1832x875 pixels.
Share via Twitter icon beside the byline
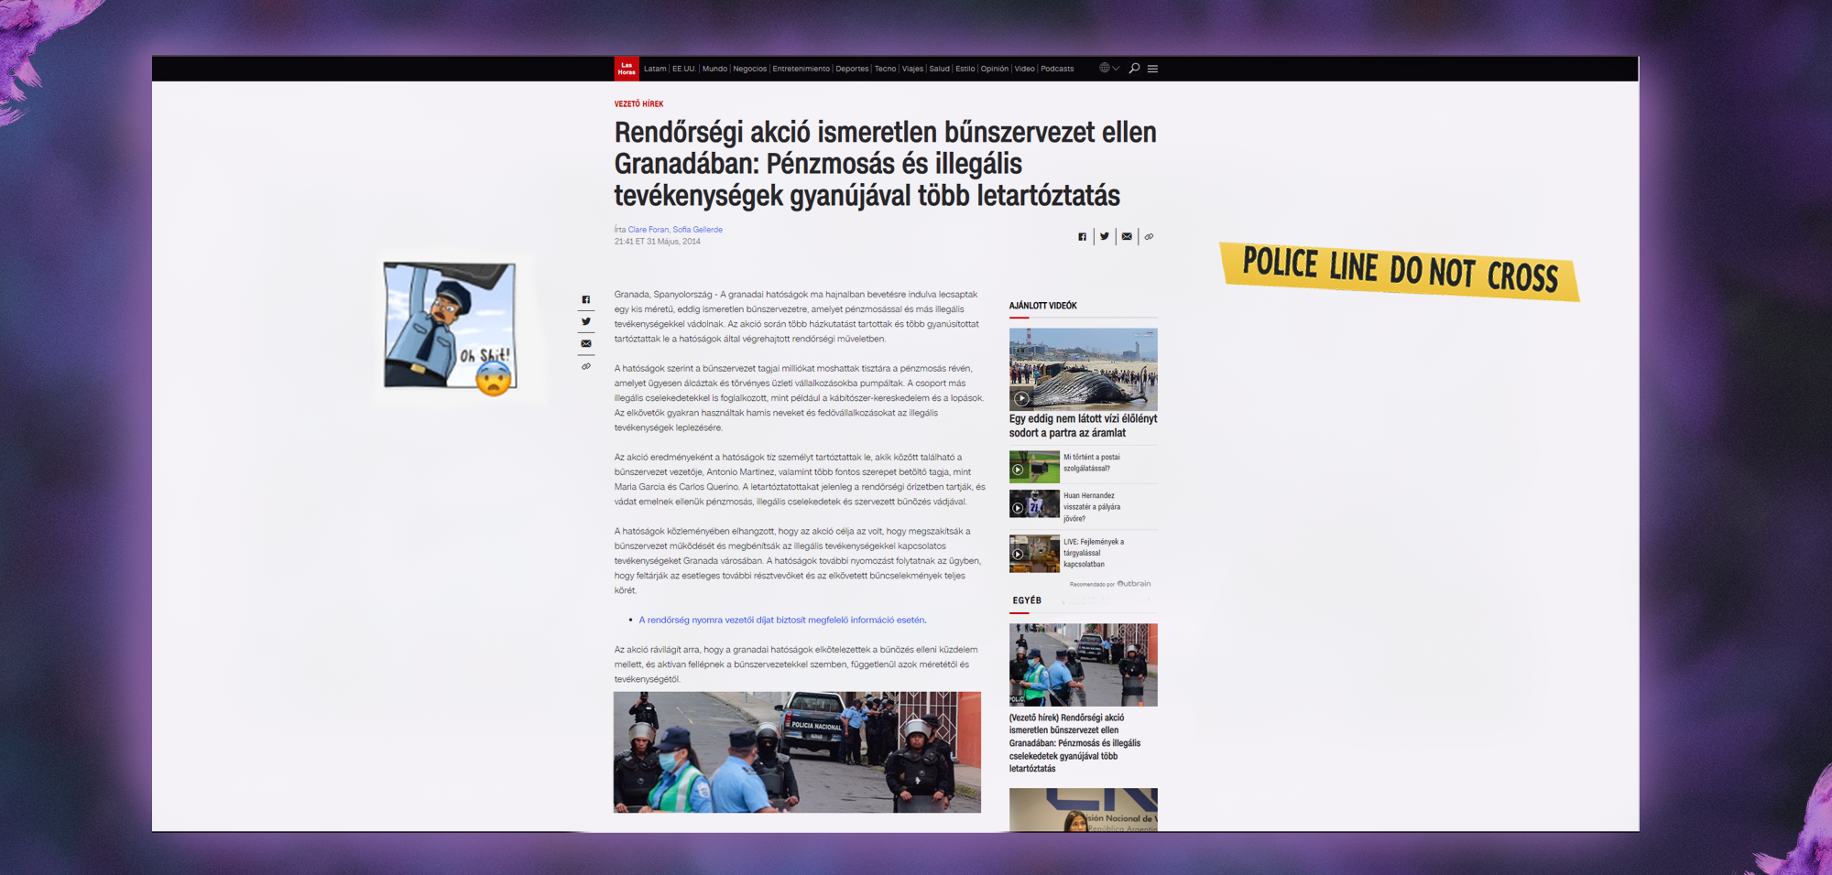point(1105,237)
